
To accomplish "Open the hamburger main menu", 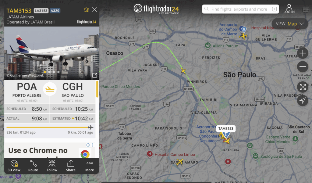I will [306, 9].
